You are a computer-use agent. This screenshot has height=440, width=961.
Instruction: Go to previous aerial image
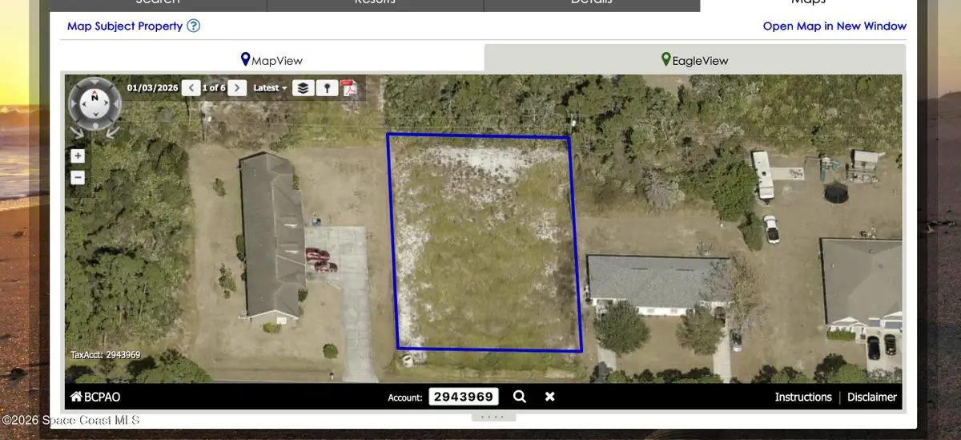pyautogui.click(x=191, y=88)
